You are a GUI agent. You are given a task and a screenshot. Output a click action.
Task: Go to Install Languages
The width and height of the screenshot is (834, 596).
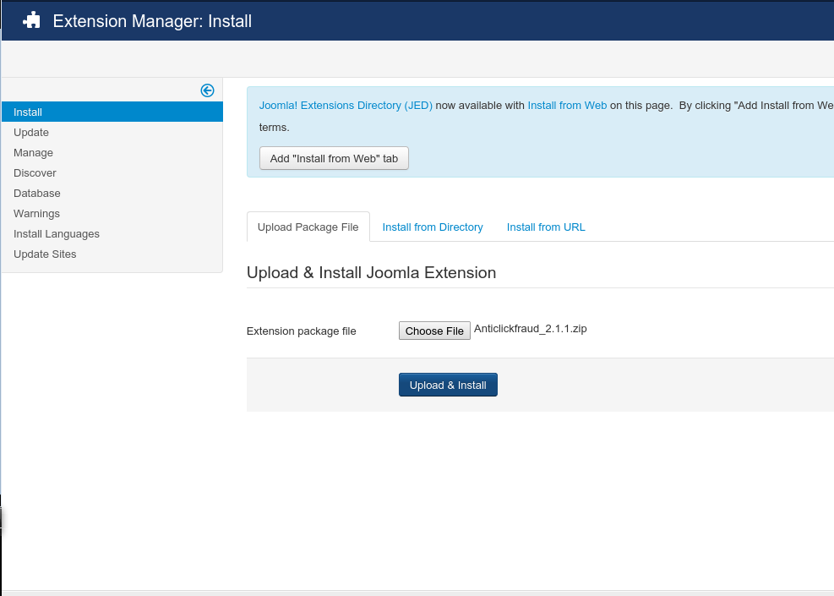[57, 234]
